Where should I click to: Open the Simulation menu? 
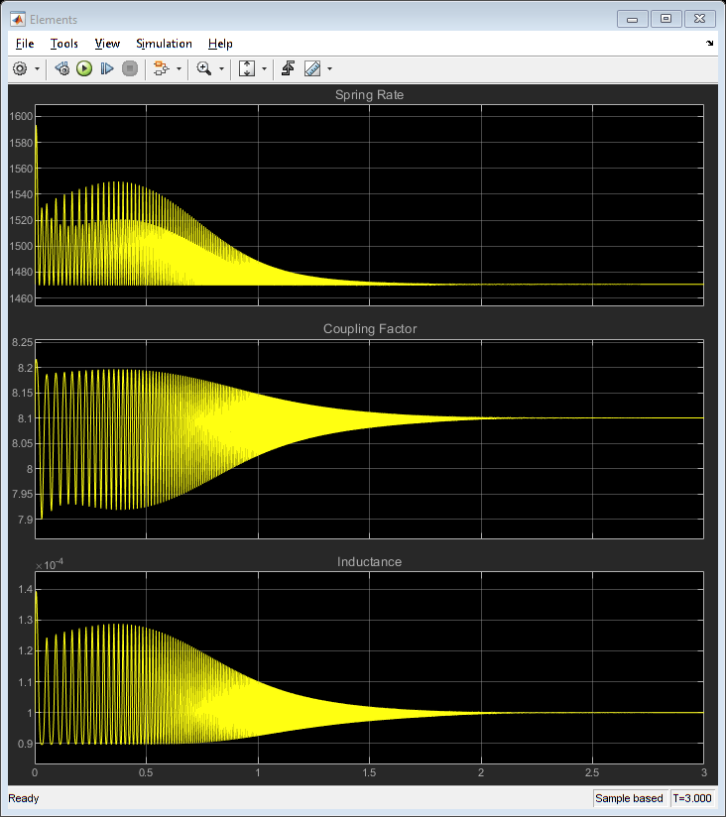(x=165, y=44)
